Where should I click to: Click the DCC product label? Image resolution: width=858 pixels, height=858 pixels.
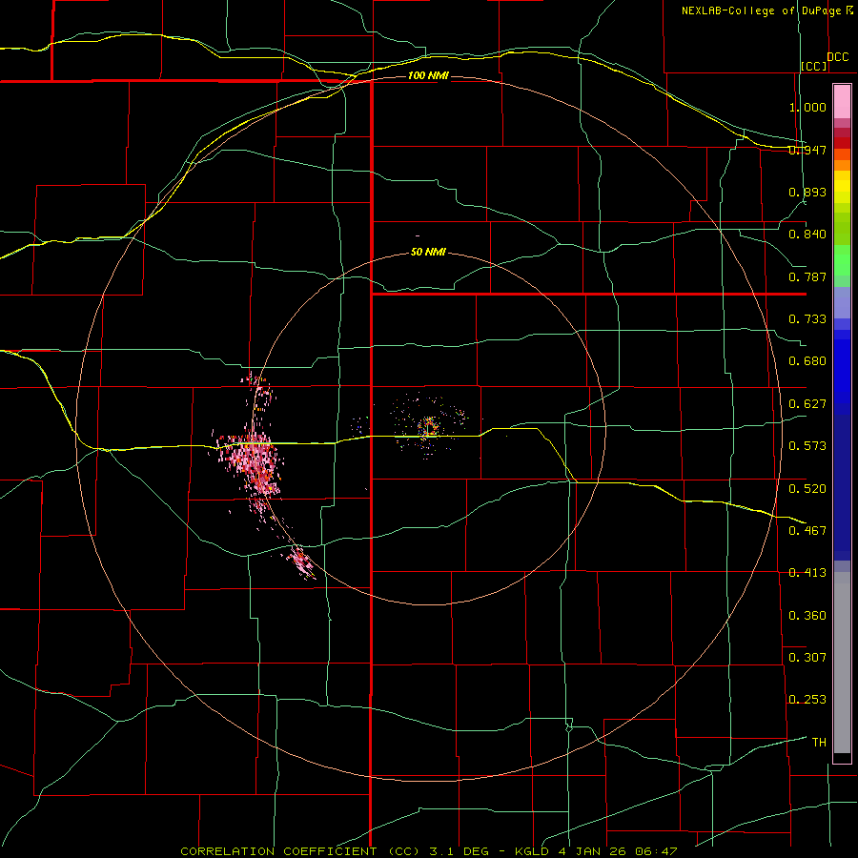pyautogui.click(x=838, y=57)
